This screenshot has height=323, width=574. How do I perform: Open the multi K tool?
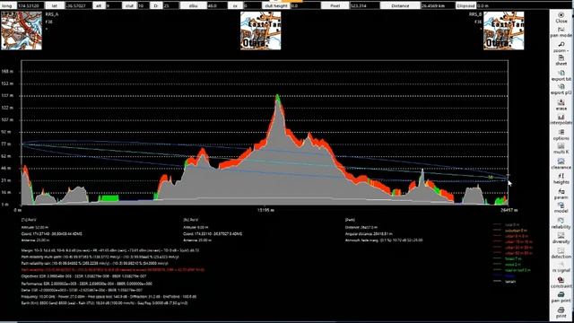[x=561, y=149]
